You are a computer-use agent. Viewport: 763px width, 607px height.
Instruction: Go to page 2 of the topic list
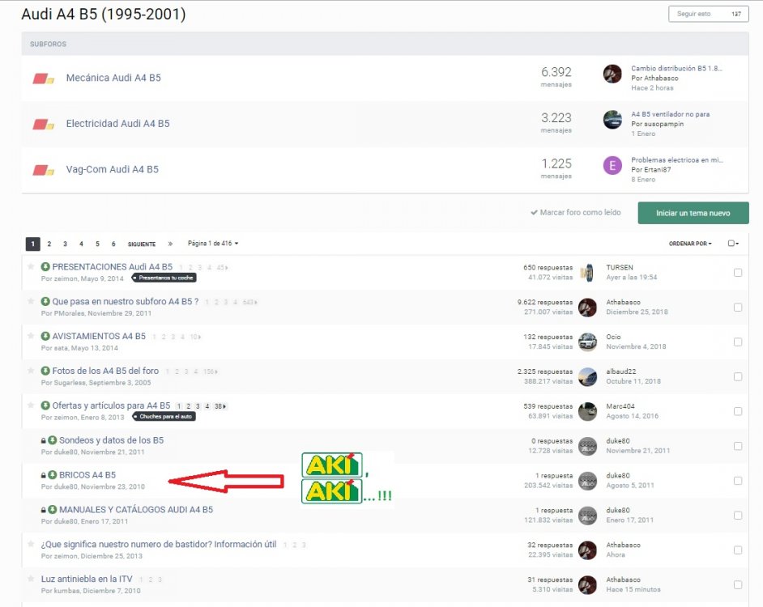pos(49,244)
